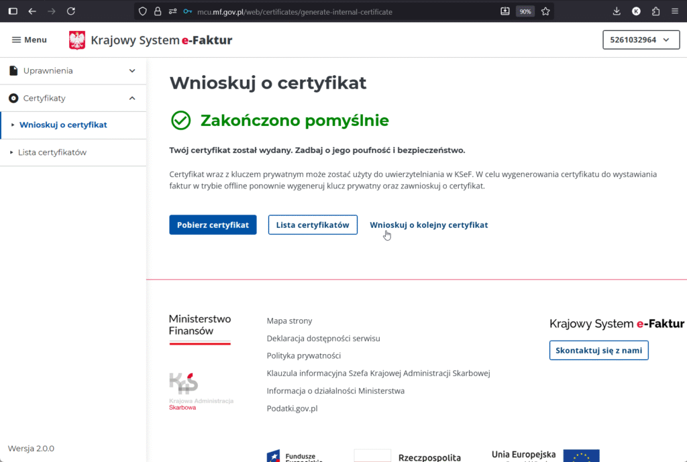The image size is (687, 462).
Task: Click the Skontaktuj się z nami button
Action: pyautogui.click(x=598, y=351)
